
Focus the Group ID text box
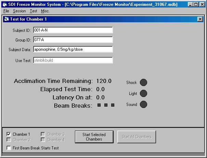pos(73,40)
